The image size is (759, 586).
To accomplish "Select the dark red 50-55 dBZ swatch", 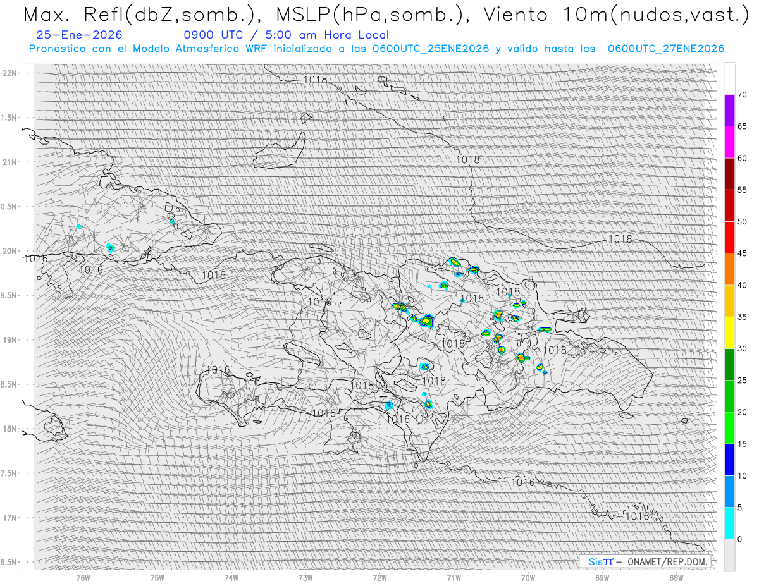I will point(729,205).
